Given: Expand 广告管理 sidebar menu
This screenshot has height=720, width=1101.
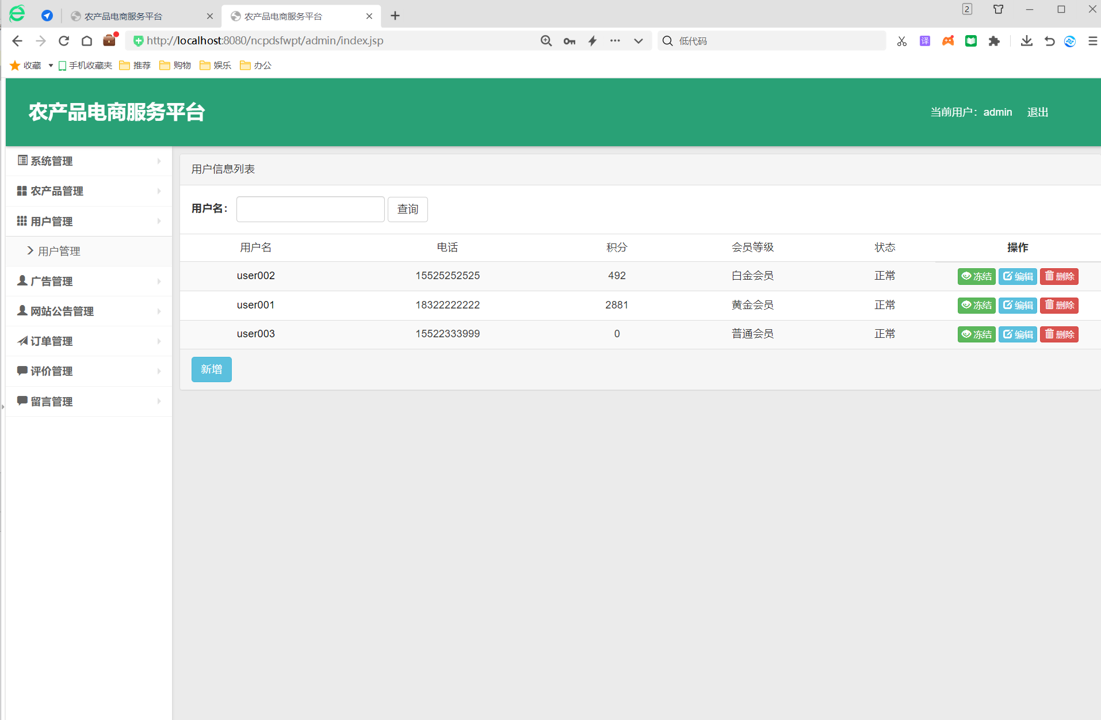Looking at the screenshot, I should pyautogui.click(x=89, y=281).
